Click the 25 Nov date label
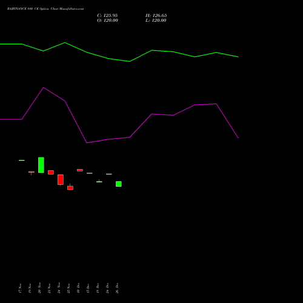 pos(68,288)
